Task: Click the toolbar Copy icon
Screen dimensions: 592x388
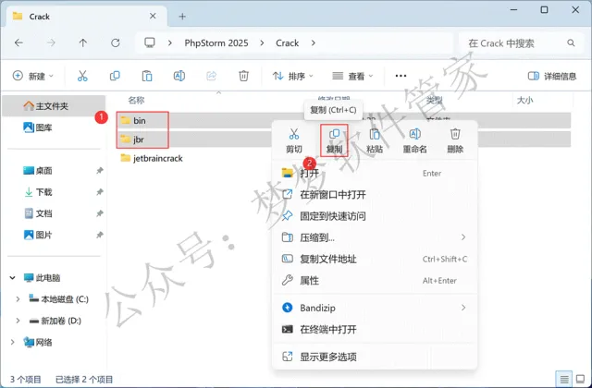Action: pyautogui.click(x=115, y=76)
